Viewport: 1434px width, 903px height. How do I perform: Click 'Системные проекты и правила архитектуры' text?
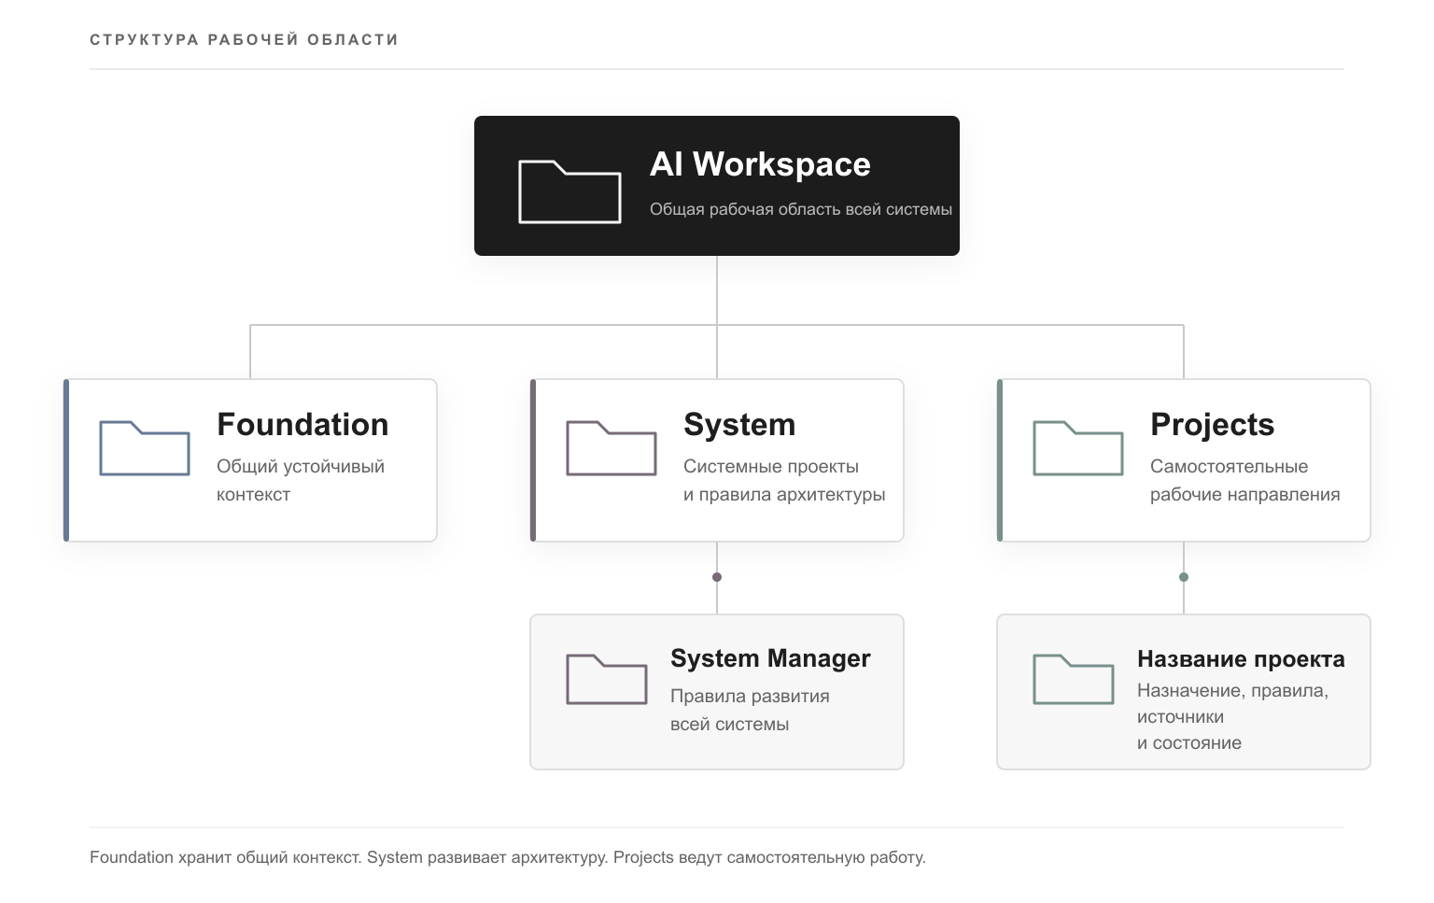[784, 480]
